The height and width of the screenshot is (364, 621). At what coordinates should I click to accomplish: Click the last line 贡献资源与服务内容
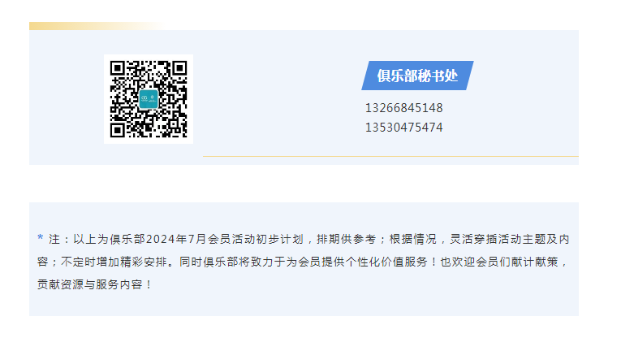pyautogui.click(x=90, y=284)
